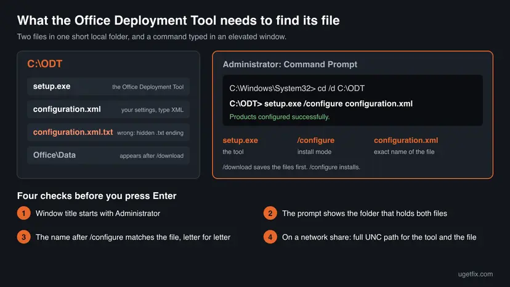
Task: Click 'wrong: hidden .txt ending' note
Action: coord(150,133)
